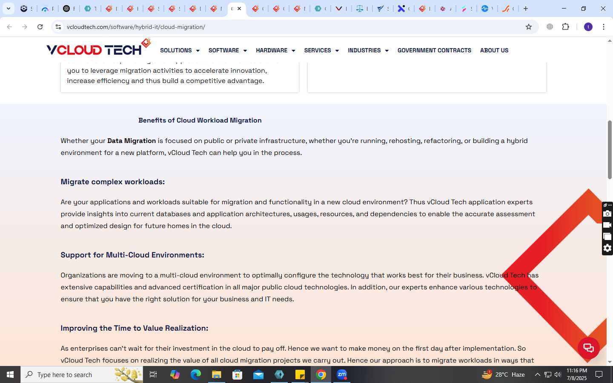Viewport: 613px width, 383px height.
Task: Expand the Software menu
Action: pos(227,50)
